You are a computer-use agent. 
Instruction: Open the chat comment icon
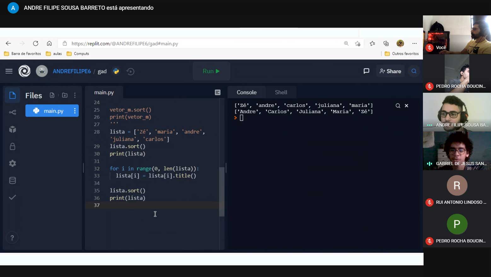[x=366, y=71]
